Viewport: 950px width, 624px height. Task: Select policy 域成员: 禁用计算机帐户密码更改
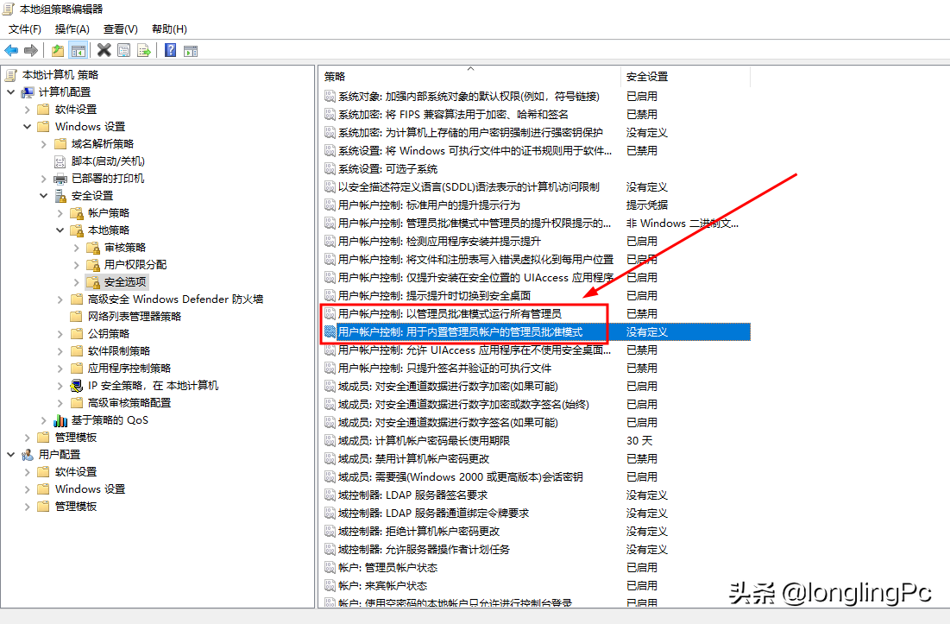click(414, 458)
